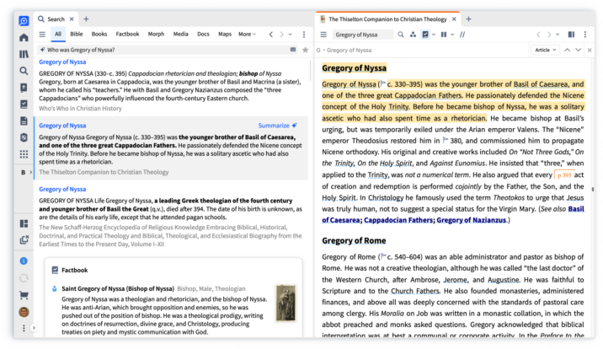Select the Bible search tab
The height and width of the screenshot is (349, 603).
[77, 35]
